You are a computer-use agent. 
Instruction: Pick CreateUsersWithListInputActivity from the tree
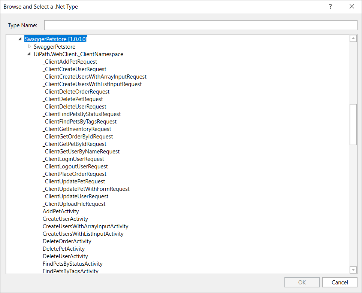(83, 234)
